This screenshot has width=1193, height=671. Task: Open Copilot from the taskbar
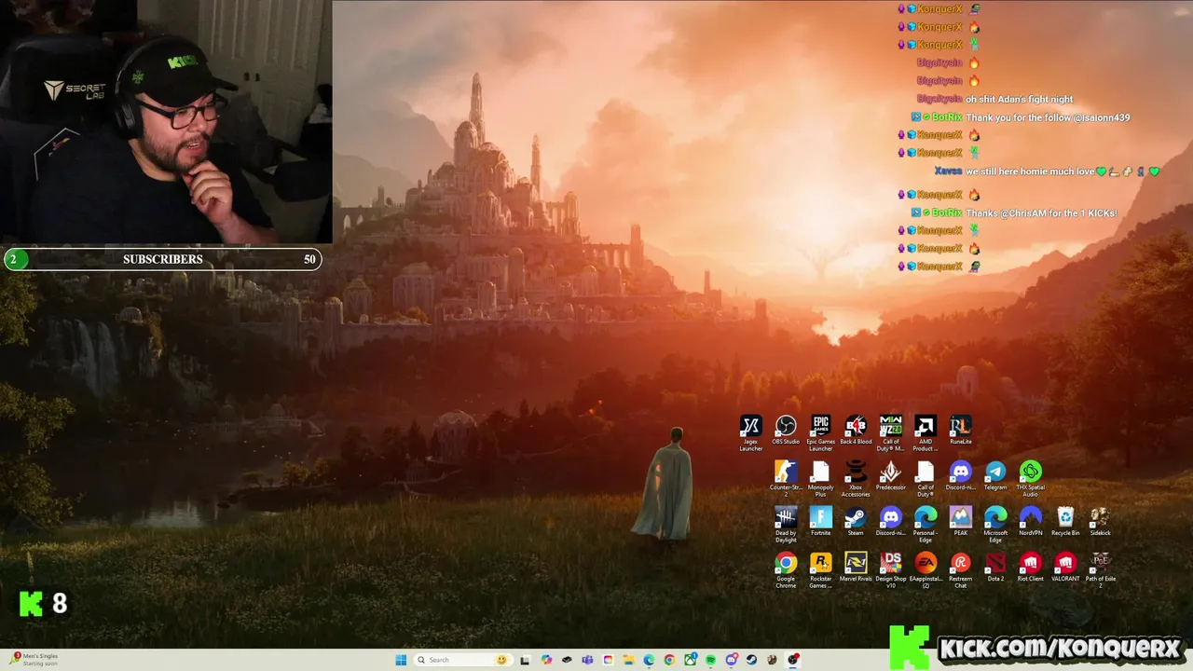point(546,660)
